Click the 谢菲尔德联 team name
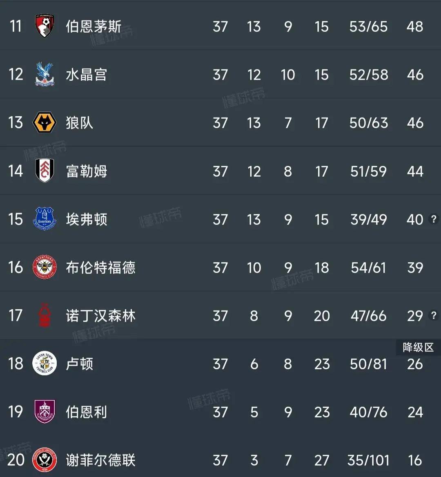Screen dimensions: 441x477 pos(100,460)
